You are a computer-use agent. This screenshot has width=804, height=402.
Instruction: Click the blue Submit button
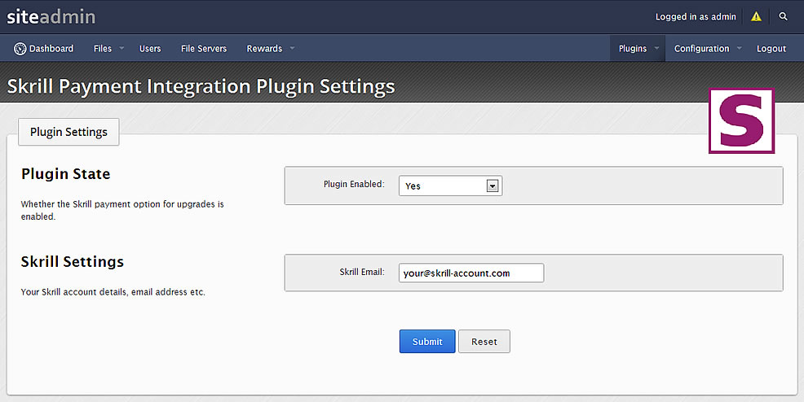tap(427, 341)
